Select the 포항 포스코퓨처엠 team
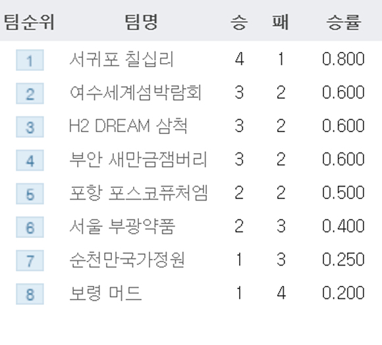Image resolution: width=382 pixels, height=345 pixels. (x=138, y=193)
